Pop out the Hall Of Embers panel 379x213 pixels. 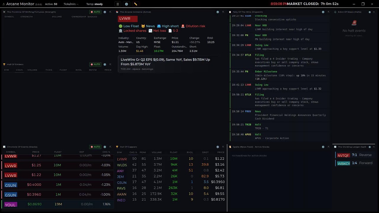pos(110,64)
